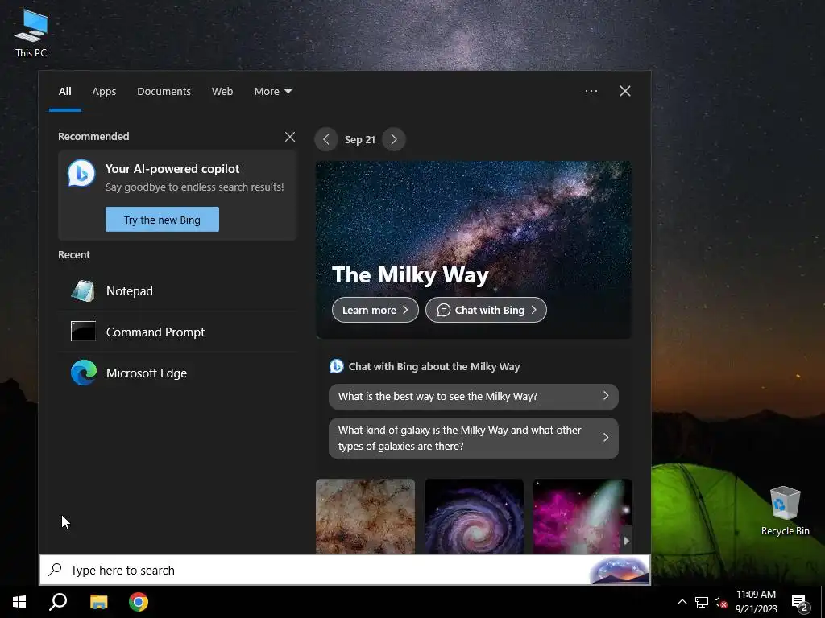The width and height of the screenshot is (825, 618).
Task: Click the taskbar Search magnifier icon
Action: [58, 602]
